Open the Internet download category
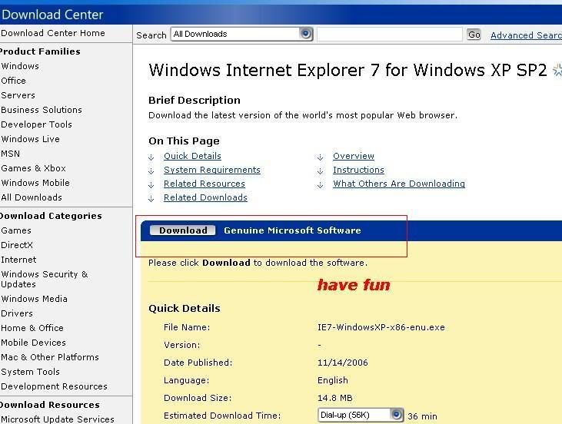 [18, 260]
